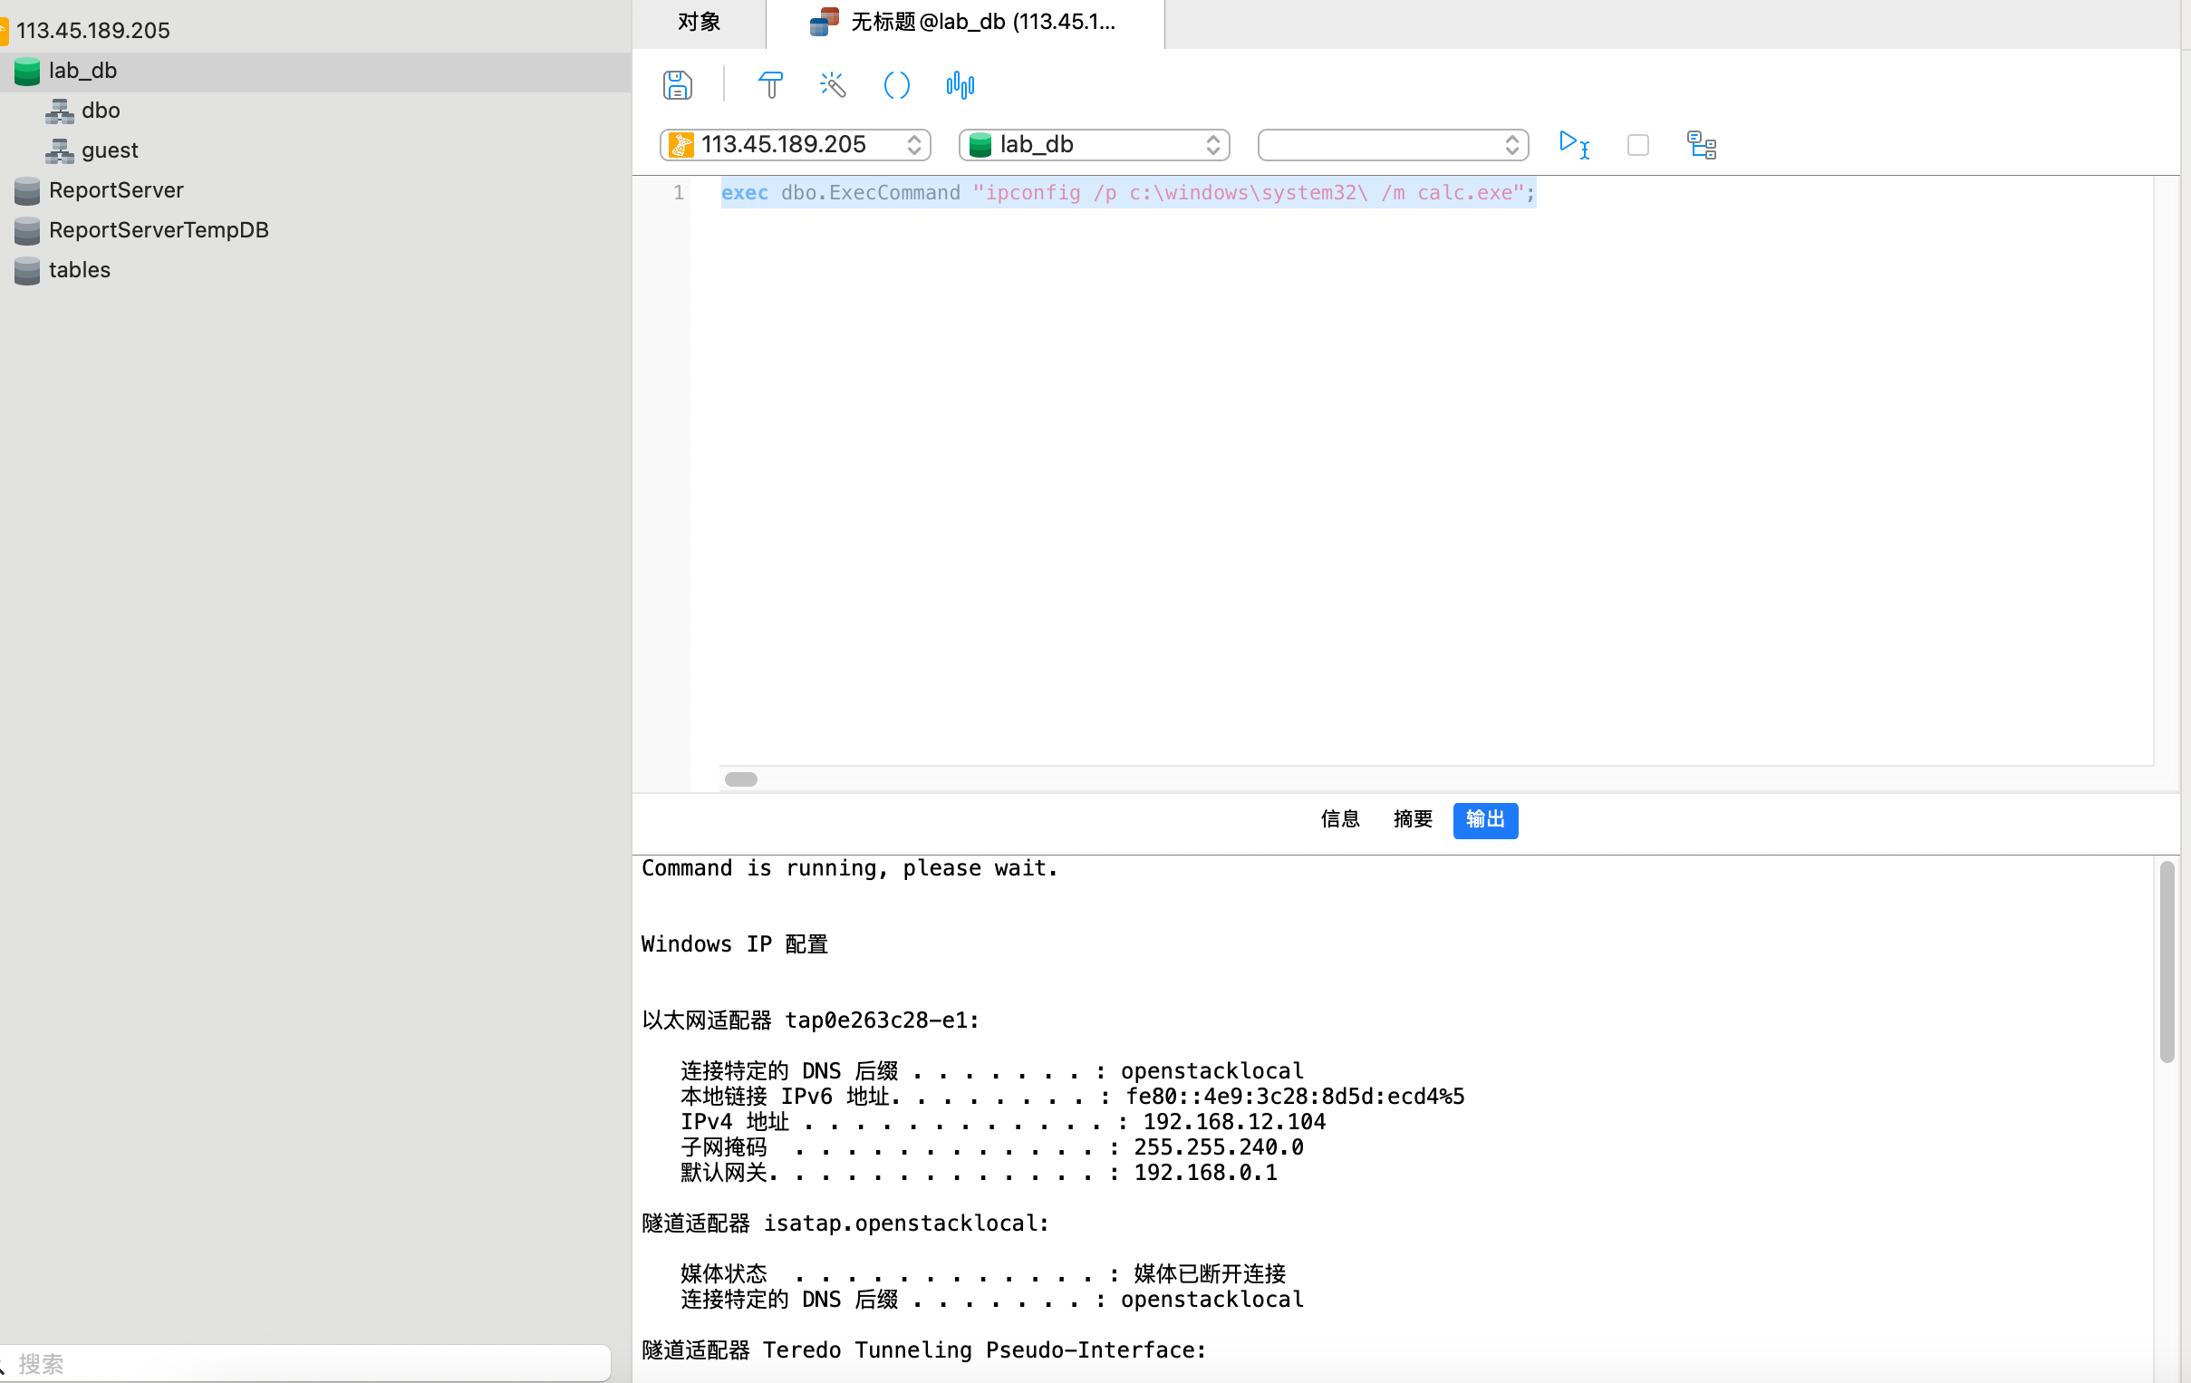Screen dimensions: 2191x1383
Task: Click the Explain query plan icon
Action: pyautogui.click(x=1701, y=145)
